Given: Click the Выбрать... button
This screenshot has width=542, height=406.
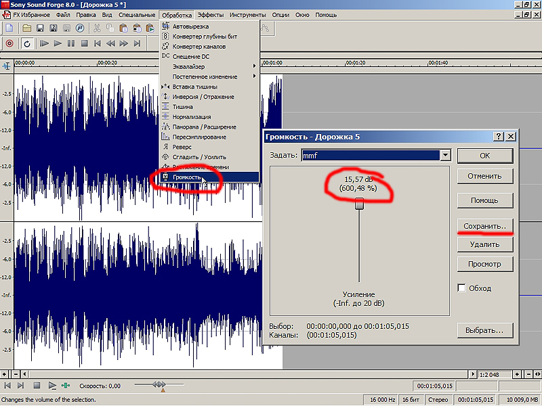Looking at the screenshot, I should point(485,330).
